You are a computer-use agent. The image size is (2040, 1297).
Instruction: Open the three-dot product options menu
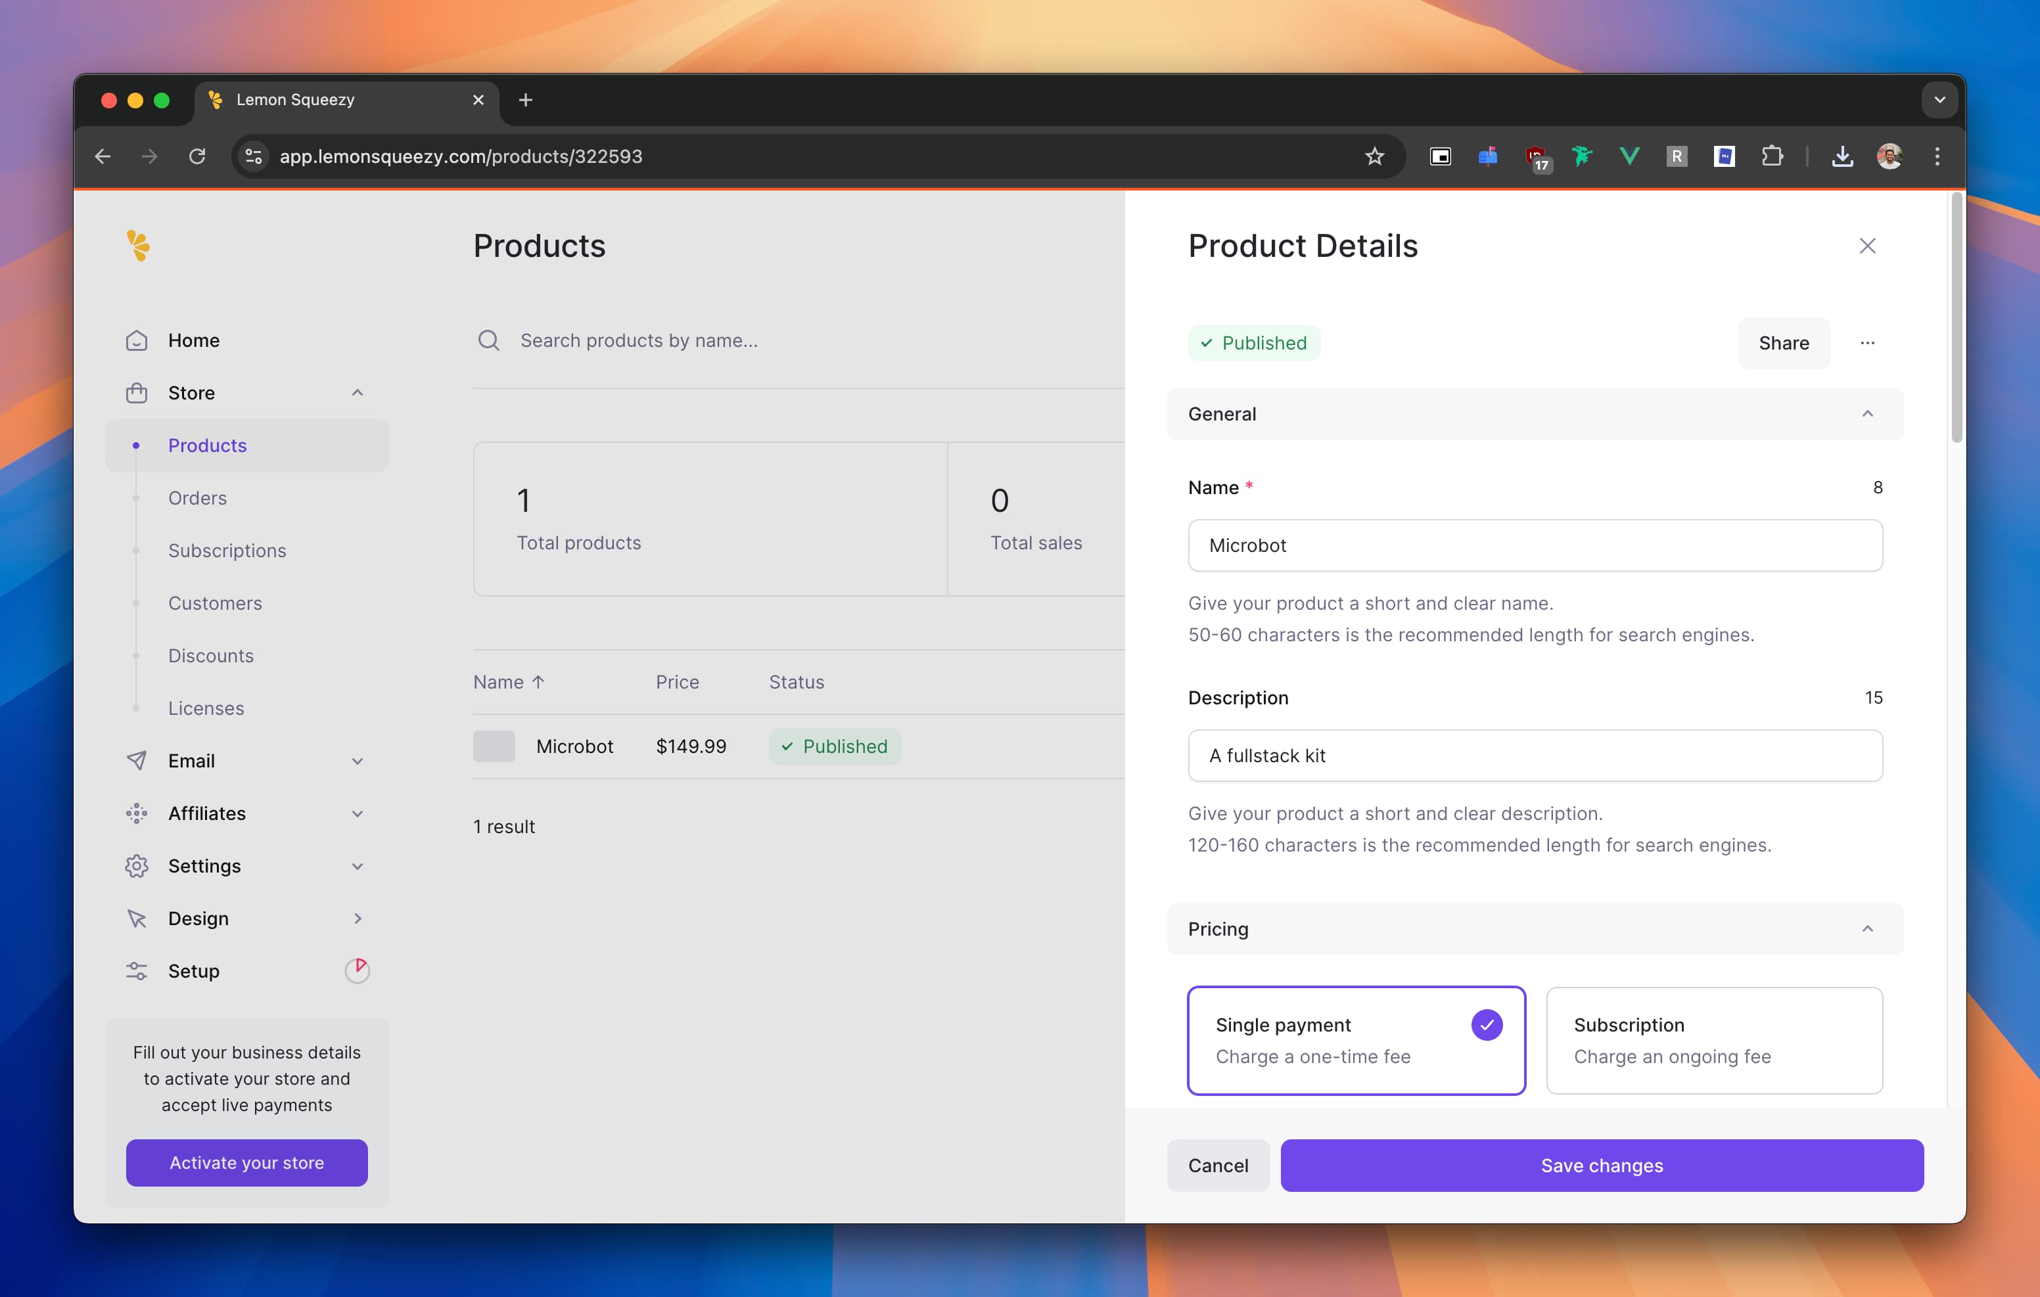[x=1867, y=343]
